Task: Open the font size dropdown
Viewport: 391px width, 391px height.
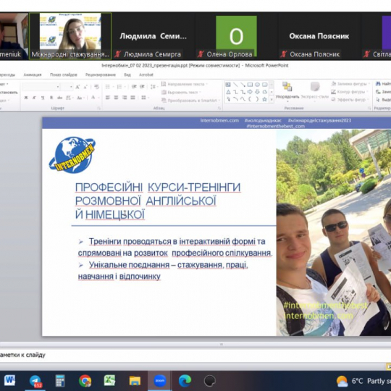Action: click(71, 87)
